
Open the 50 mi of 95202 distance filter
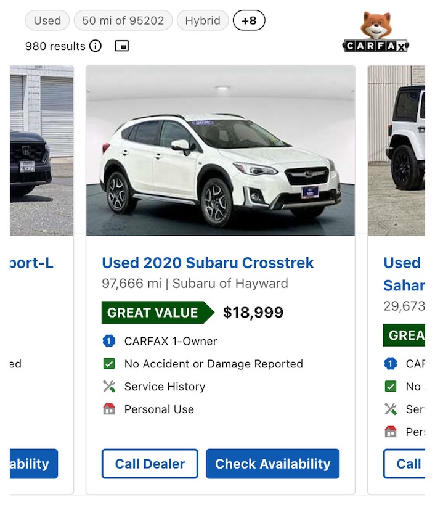tap(123, 20)
